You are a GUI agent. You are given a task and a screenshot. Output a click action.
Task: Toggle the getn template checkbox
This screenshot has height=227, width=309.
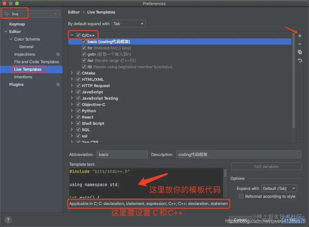[x=84, y=54]
